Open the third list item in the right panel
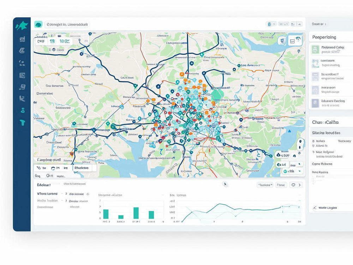The height and width of the screenshot is (265, 353). [331, 76]
